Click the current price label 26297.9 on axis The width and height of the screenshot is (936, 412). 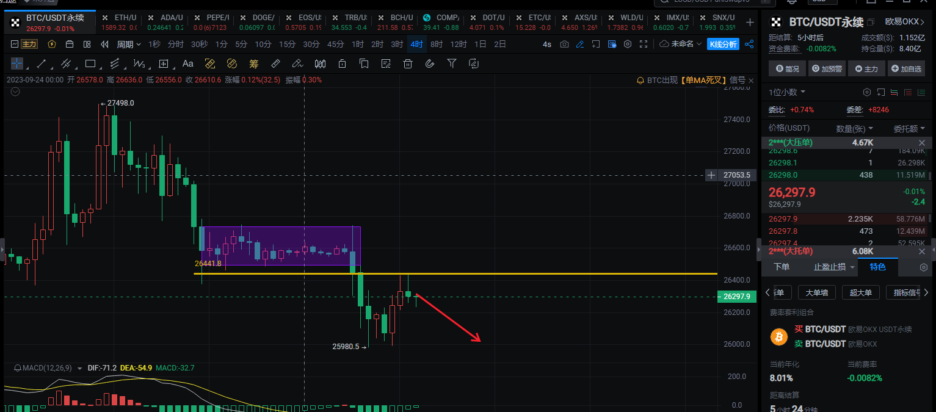pos(738,296)
